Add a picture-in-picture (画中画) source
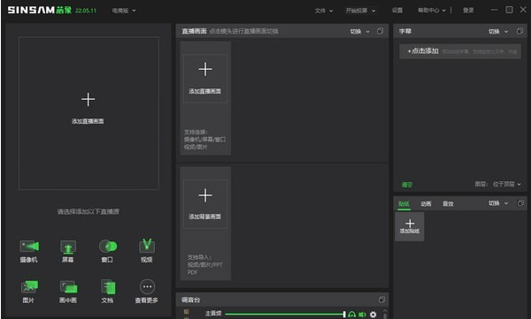This screenshot has width=531, height=319. click(x=68, y=292)
